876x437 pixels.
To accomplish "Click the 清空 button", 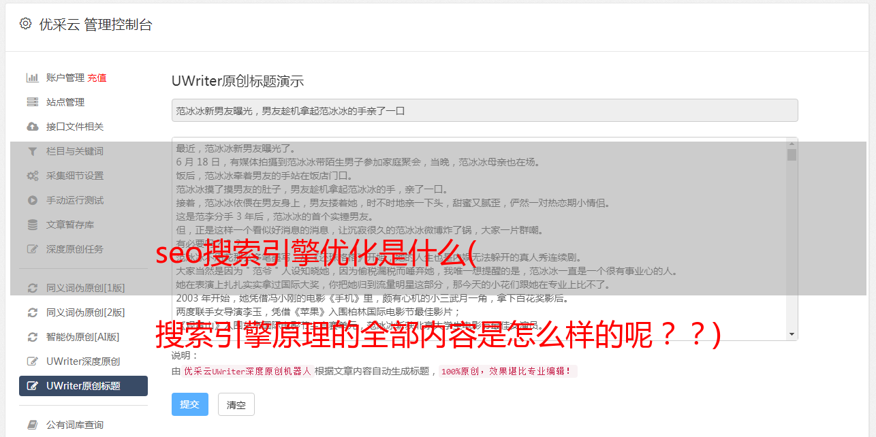I will pos(236,405).
